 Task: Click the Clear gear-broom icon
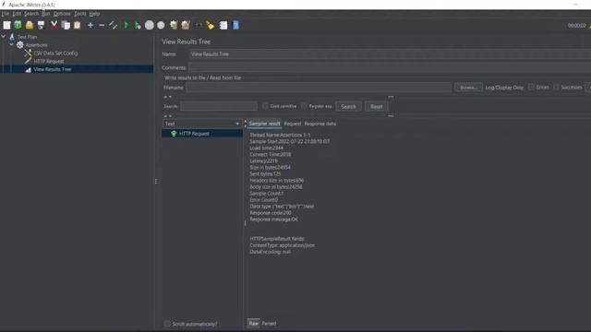pos(174,25)
